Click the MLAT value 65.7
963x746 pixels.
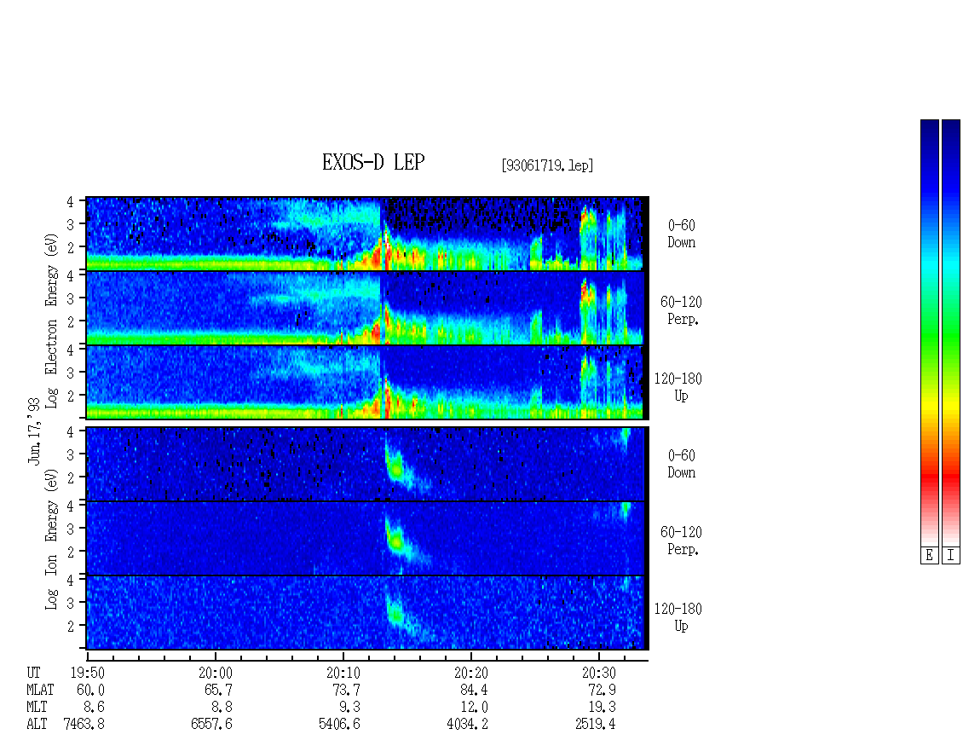[x=219, y=690]
